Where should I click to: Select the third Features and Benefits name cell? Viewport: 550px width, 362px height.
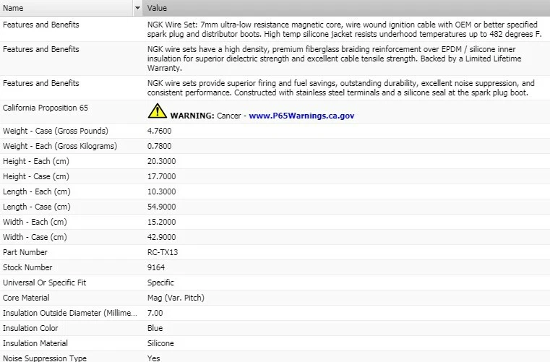(x=40, y=83)
